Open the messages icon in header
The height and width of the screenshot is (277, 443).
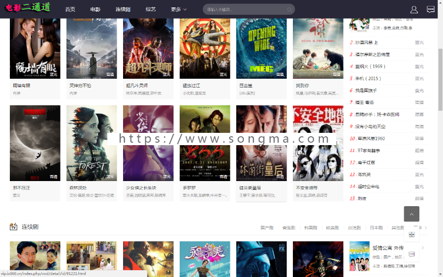pyautogui.click(x=431, y=10)
